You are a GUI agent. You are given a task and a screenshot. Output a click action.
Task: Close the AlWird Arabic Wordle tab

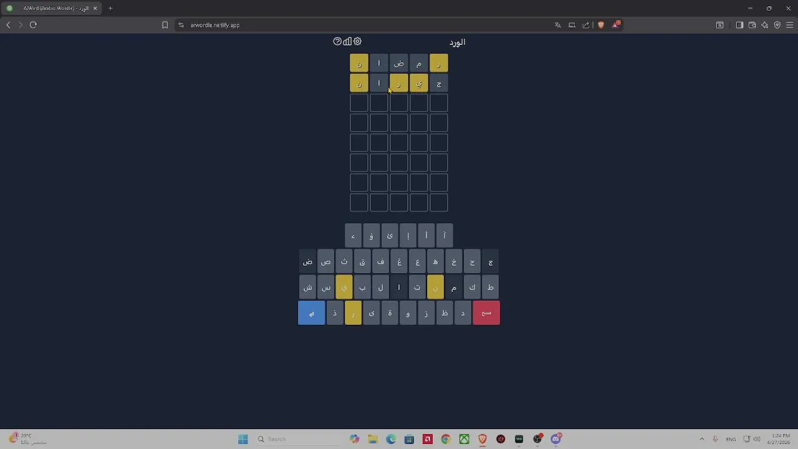[x=95, y=8]
